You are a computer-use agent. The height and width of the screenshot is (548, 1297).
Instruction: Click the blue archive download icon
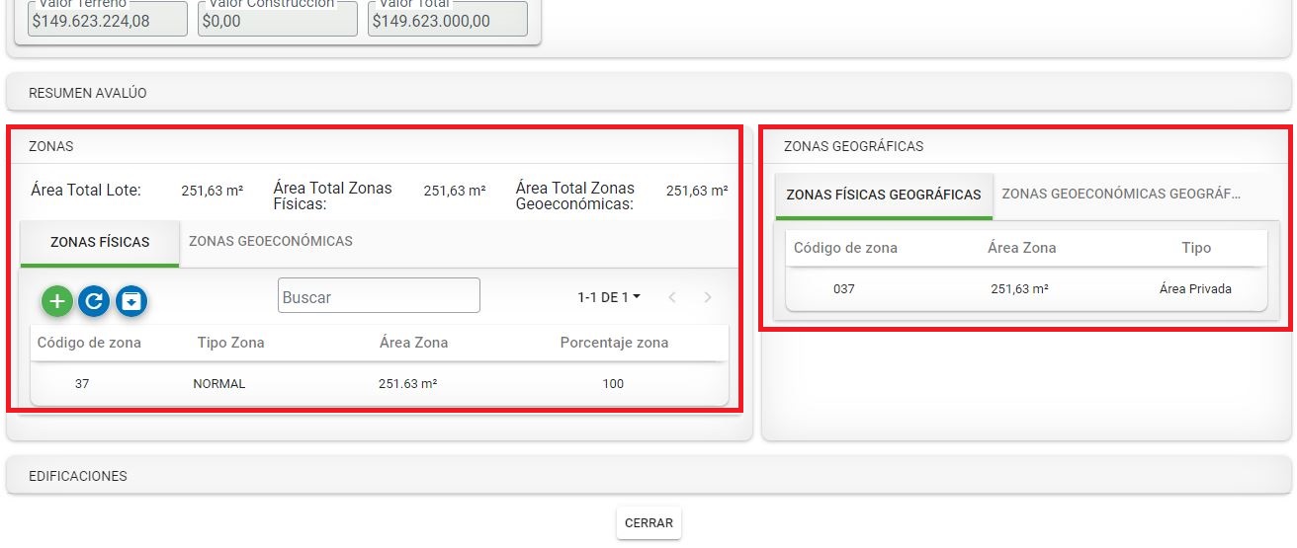131,301
